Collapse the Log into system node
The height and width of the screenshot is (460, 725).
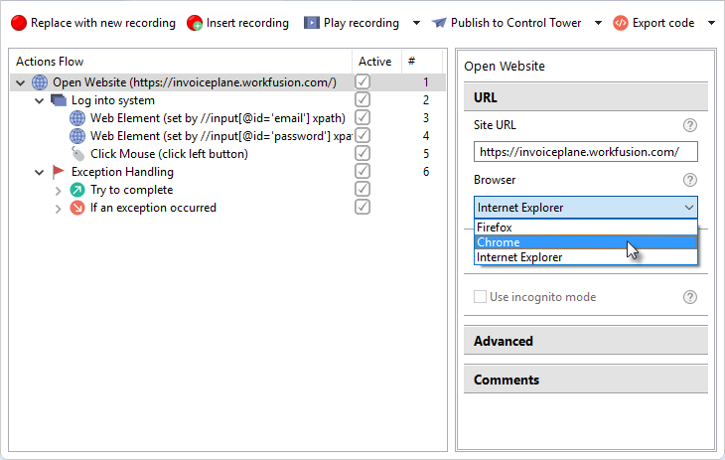(x=40, y=100)
